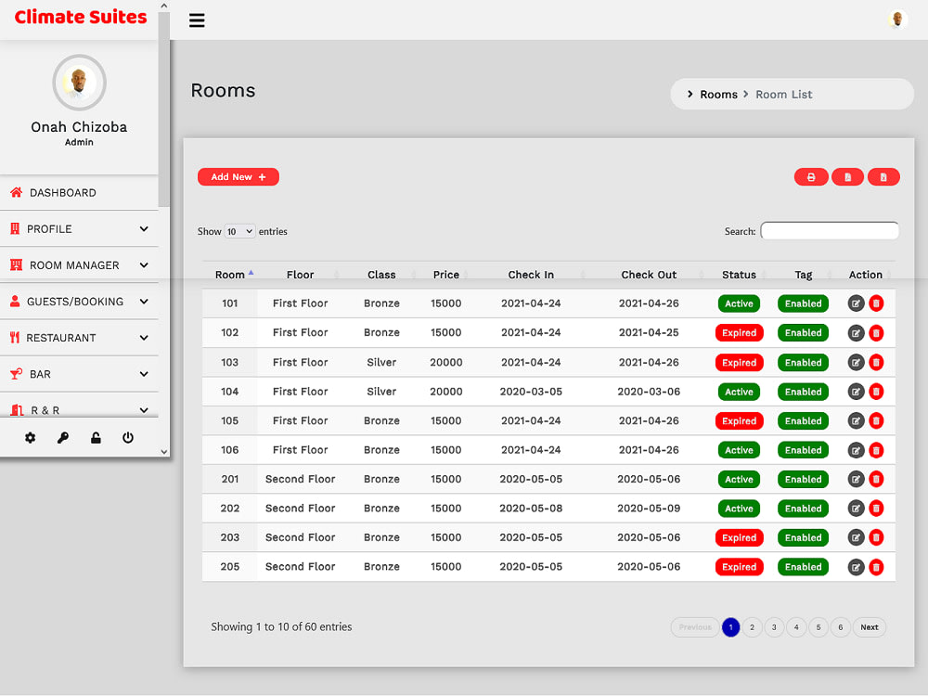Click the key icon in sidebar footer

(63, 437)
